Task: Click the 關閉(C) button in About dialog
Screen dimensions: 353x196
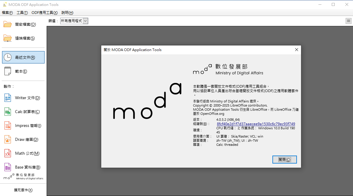Action: [x=285, y=160]
